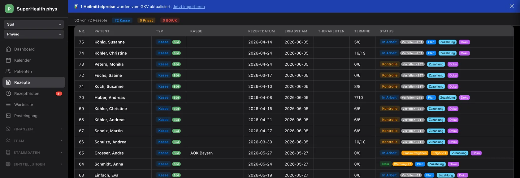The width and height of the screenshot is (520, 178).
Task: Dismiss the GKV price update banner
Action: 512,6
